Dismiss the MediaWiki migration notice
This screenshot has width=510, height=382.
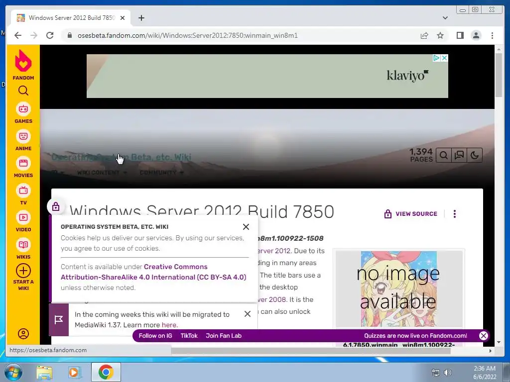pos(247,314)
